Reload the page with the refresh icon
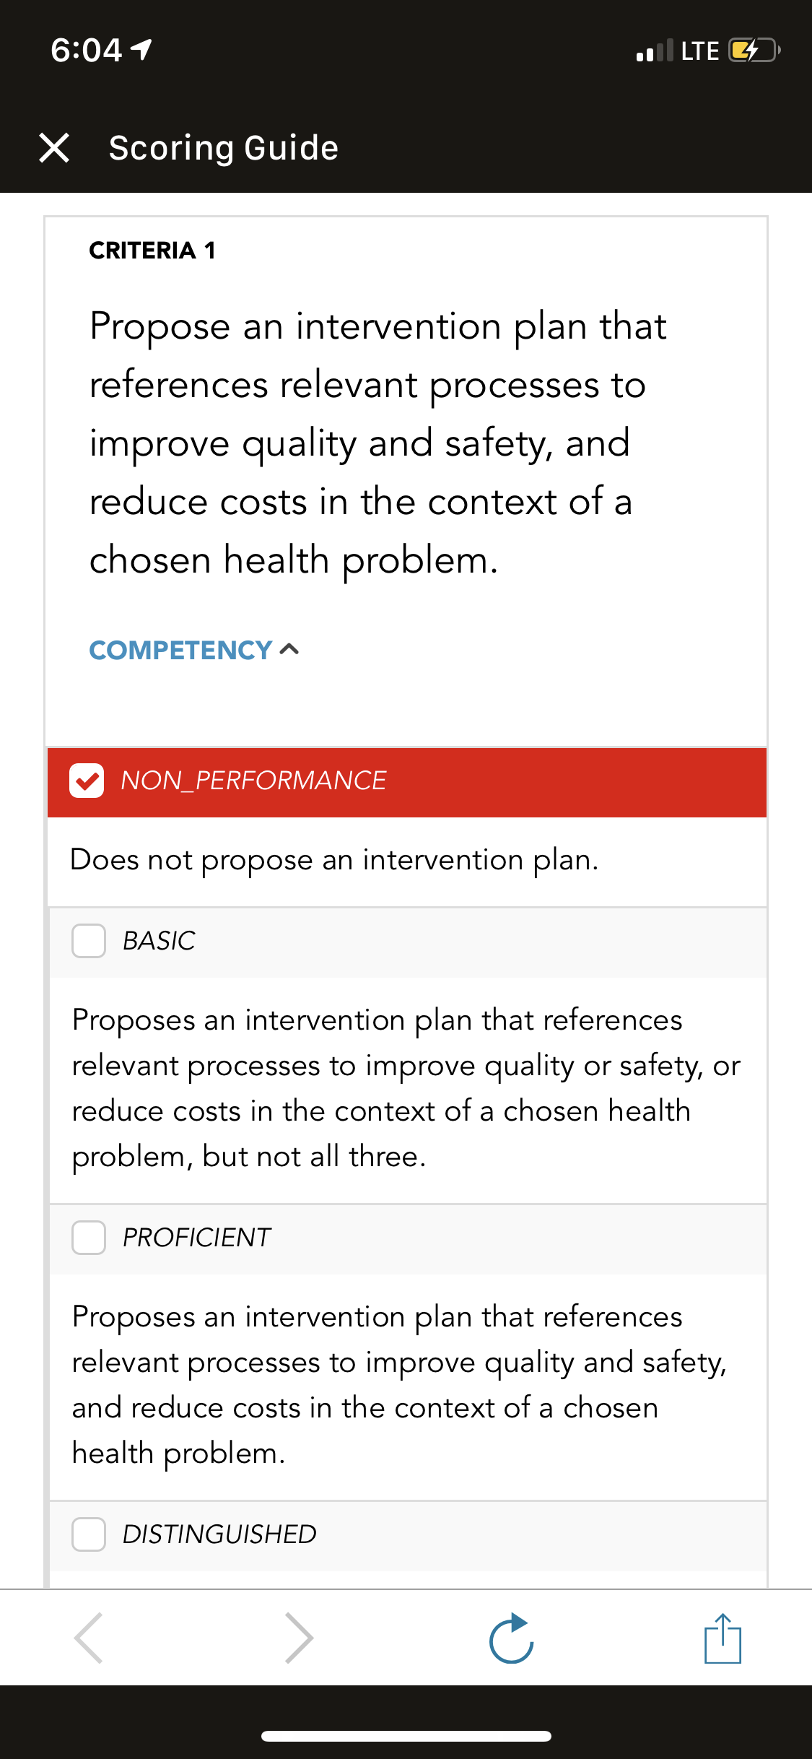The width and height of the screenshot is (812, 1759). pyautogui.click(x=511, y=1638)
